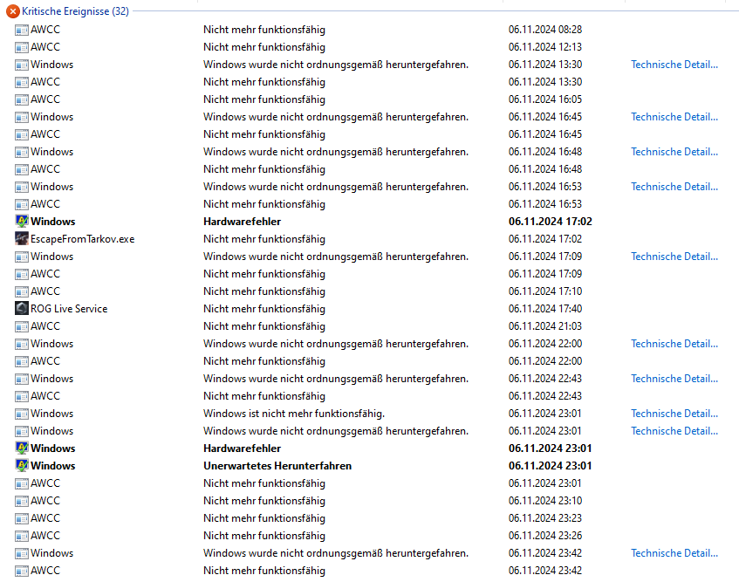Select the date '06.11.2024 23:10'
Viewport: 739px width, 582px height.
coord(545,500)
